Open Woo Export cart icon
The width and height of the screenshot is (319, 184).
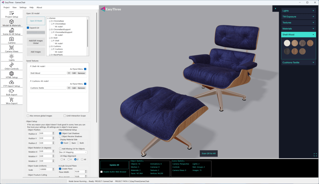point(12,101)
